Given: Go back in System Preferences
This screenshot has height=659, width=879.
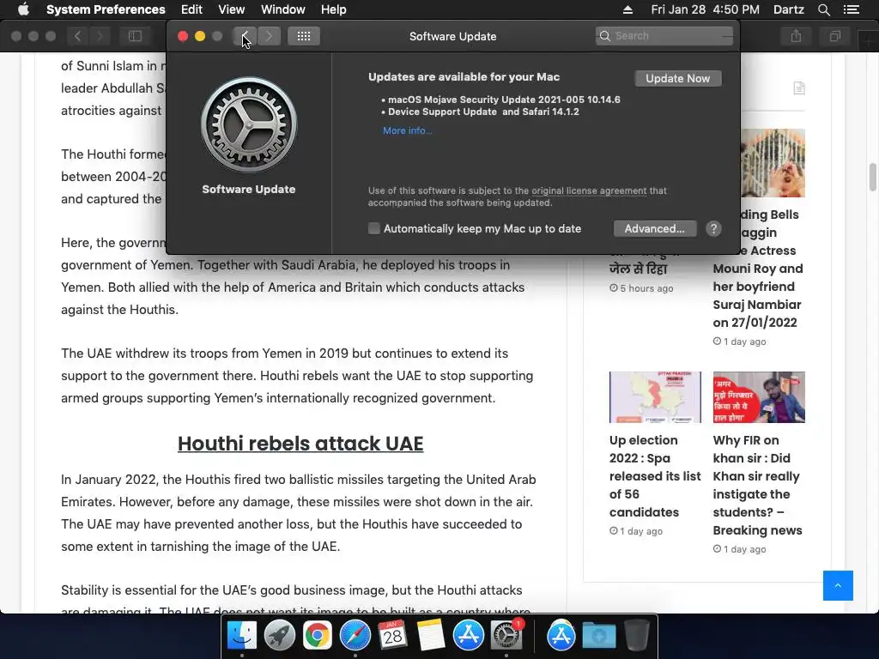Looking at the screenshot, I should pyautogui.click(x=245, y=36).
